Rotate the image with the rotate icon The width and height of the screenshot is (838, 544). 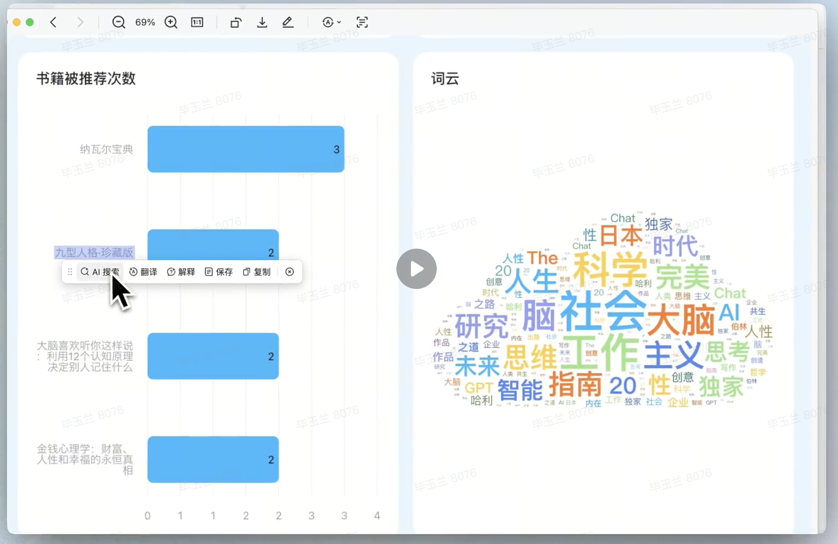point(236,22)
